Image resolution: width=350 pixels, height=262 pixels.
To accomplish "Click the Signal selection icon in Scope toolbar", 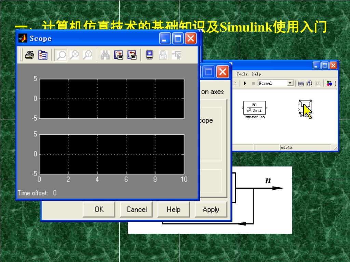I will click(177, 55).
